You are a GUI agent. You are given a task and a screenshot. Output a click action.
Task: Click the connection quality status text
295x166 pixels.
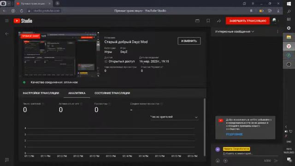[x=54, y=83]
